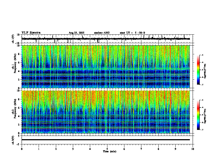
Task: Click the thick black ch.3 trace line
Action: click(x=106, y=140)
